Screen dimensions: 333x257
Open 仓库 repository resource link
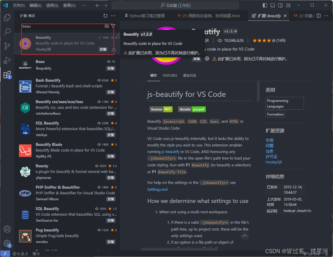click(269, 151)
